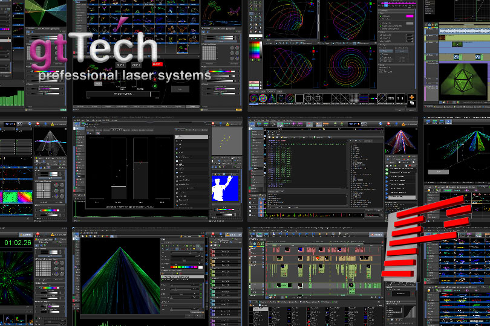Click the XY grid pad in top cue window
The image size is (490, 326).
coord(209,53)
